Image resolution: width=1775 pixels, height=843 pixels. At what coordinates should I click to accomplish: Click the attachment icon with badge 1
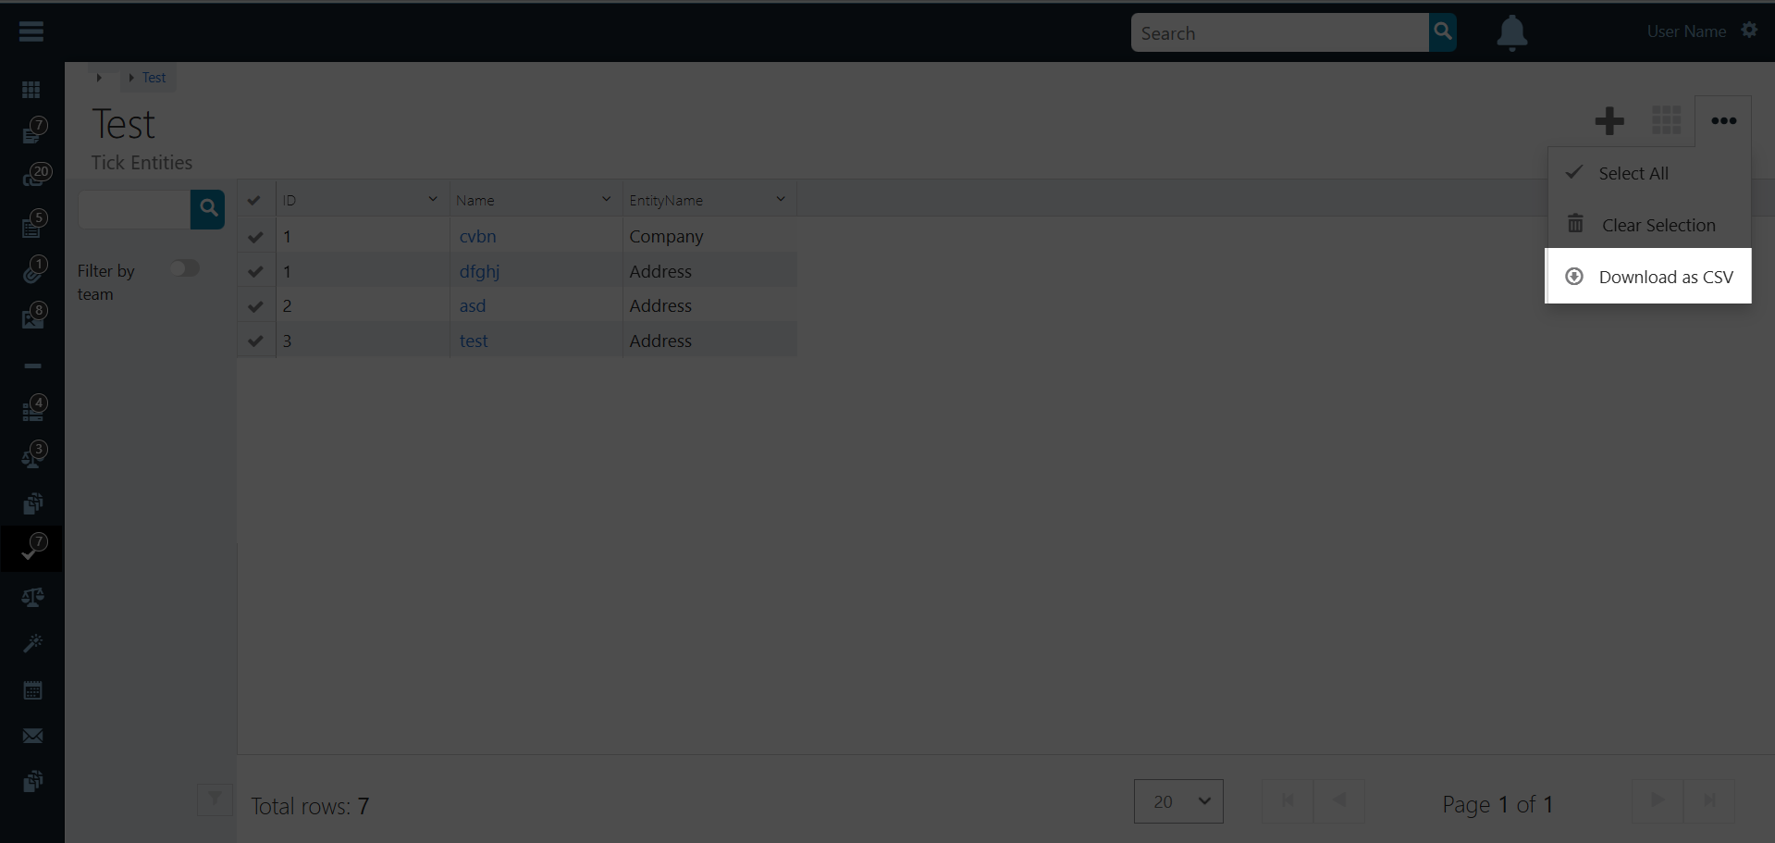click(32, 269)
